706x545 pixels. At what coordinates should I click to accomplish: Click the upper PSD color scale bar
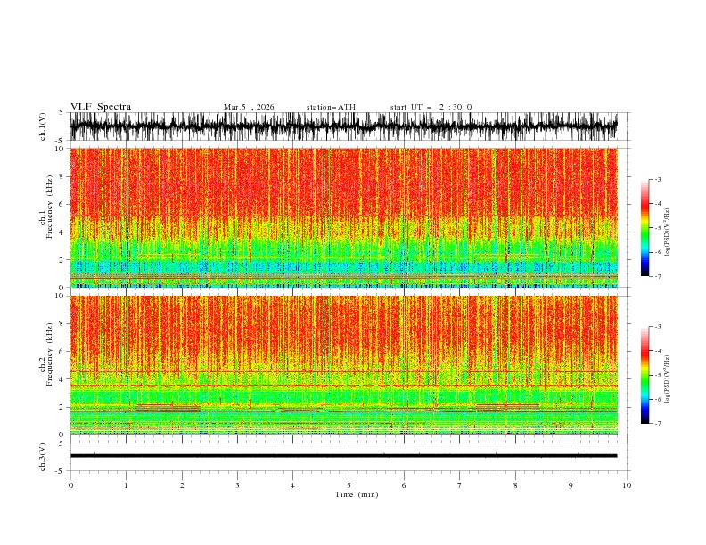(644, 228)
